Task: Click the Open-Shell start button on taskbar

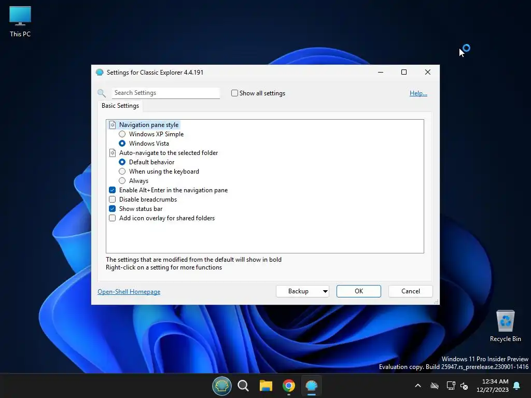Action: click(222, 386)
